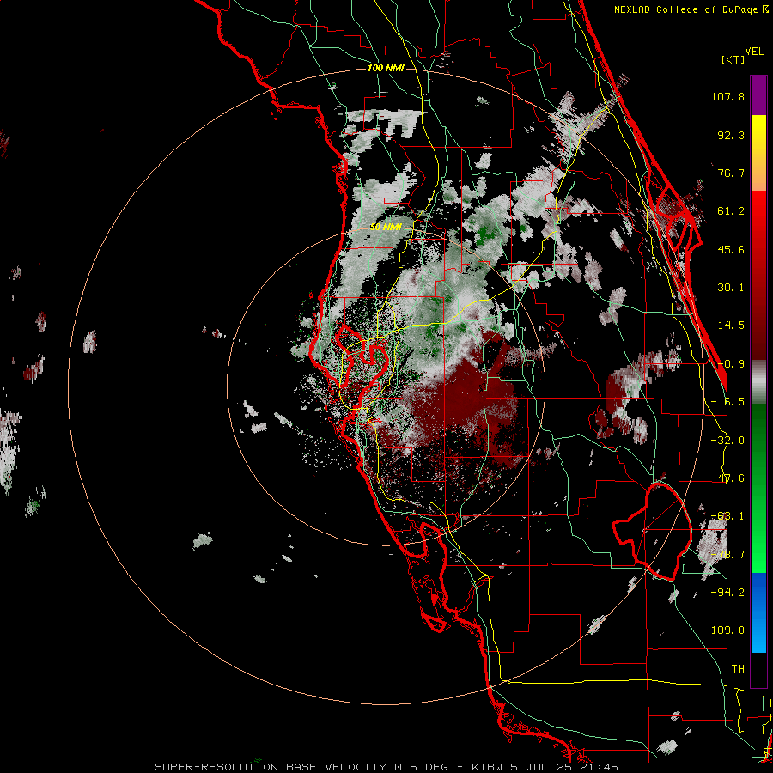
Task: Click the 100 NMI range ring label
Action: (386, 68)
